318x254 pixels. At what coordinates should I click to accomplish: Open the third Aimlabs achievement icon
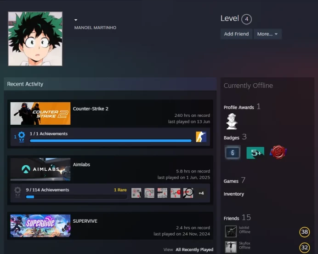(x=162, y=193)
